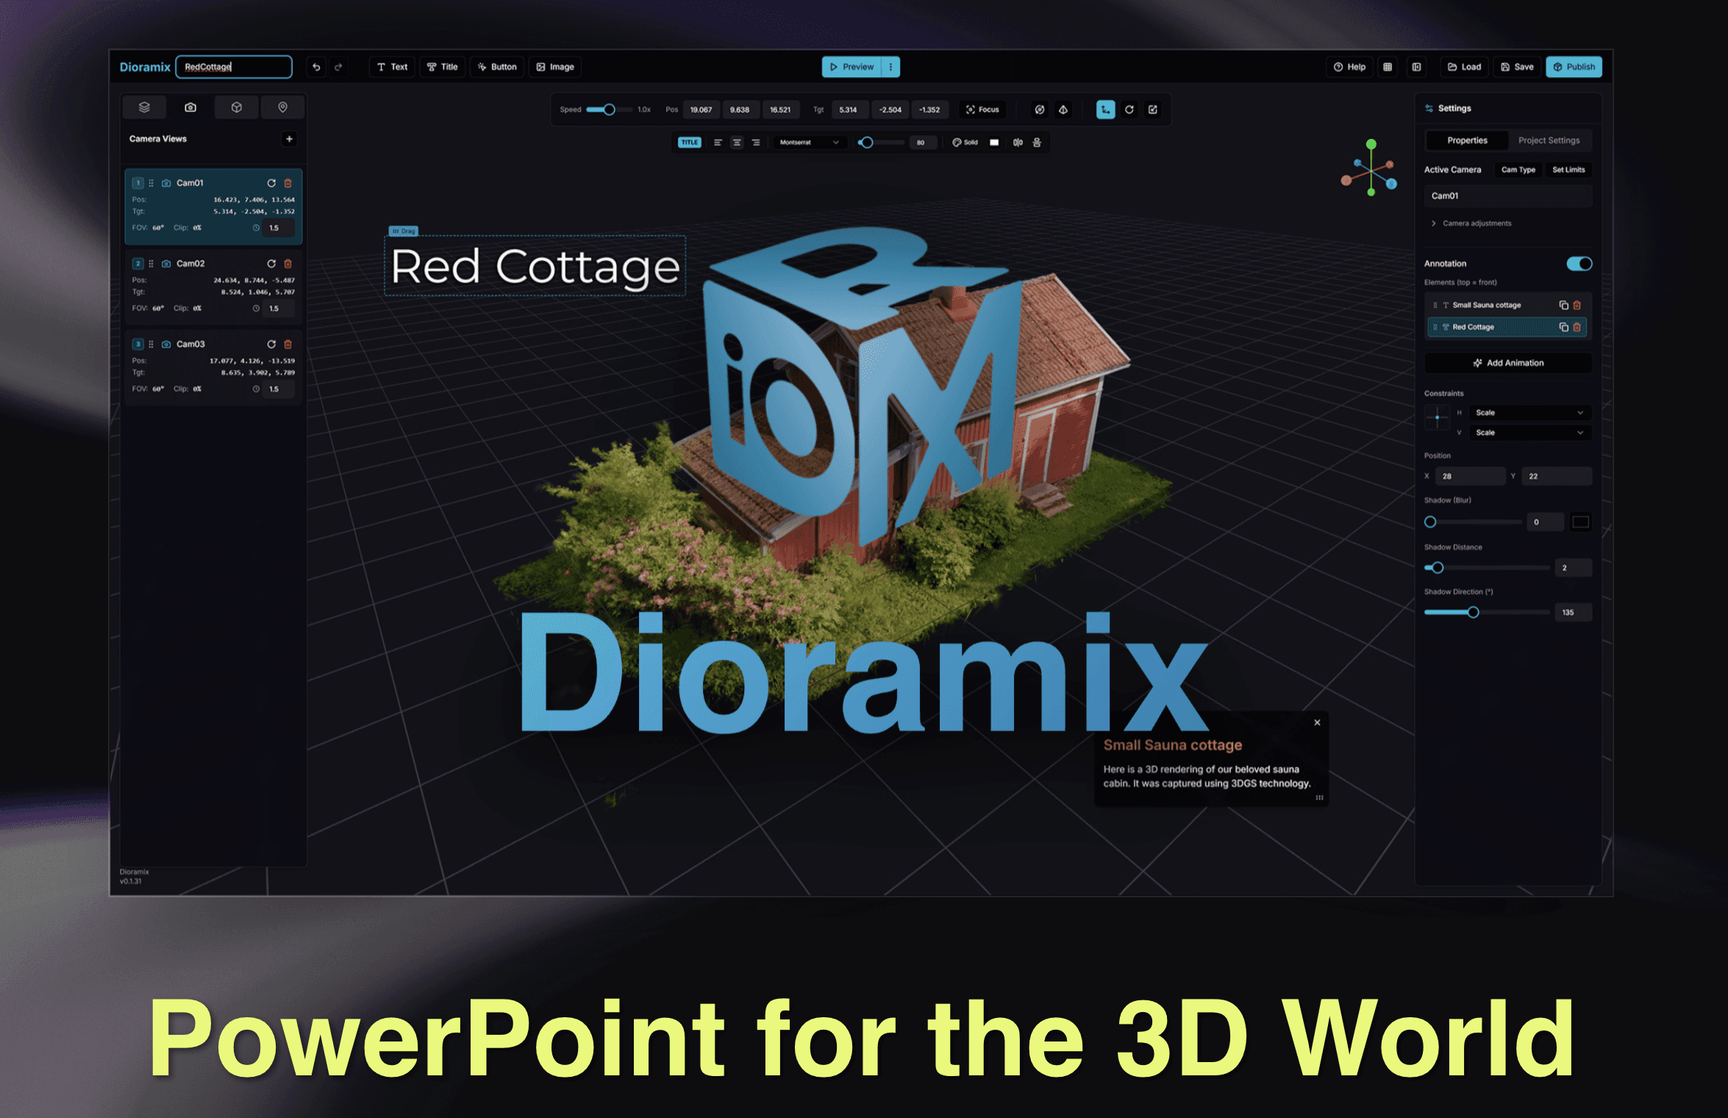1728x1118 pixels.
Task: Switch to Project Settings tab
Action: point(1549,140)
